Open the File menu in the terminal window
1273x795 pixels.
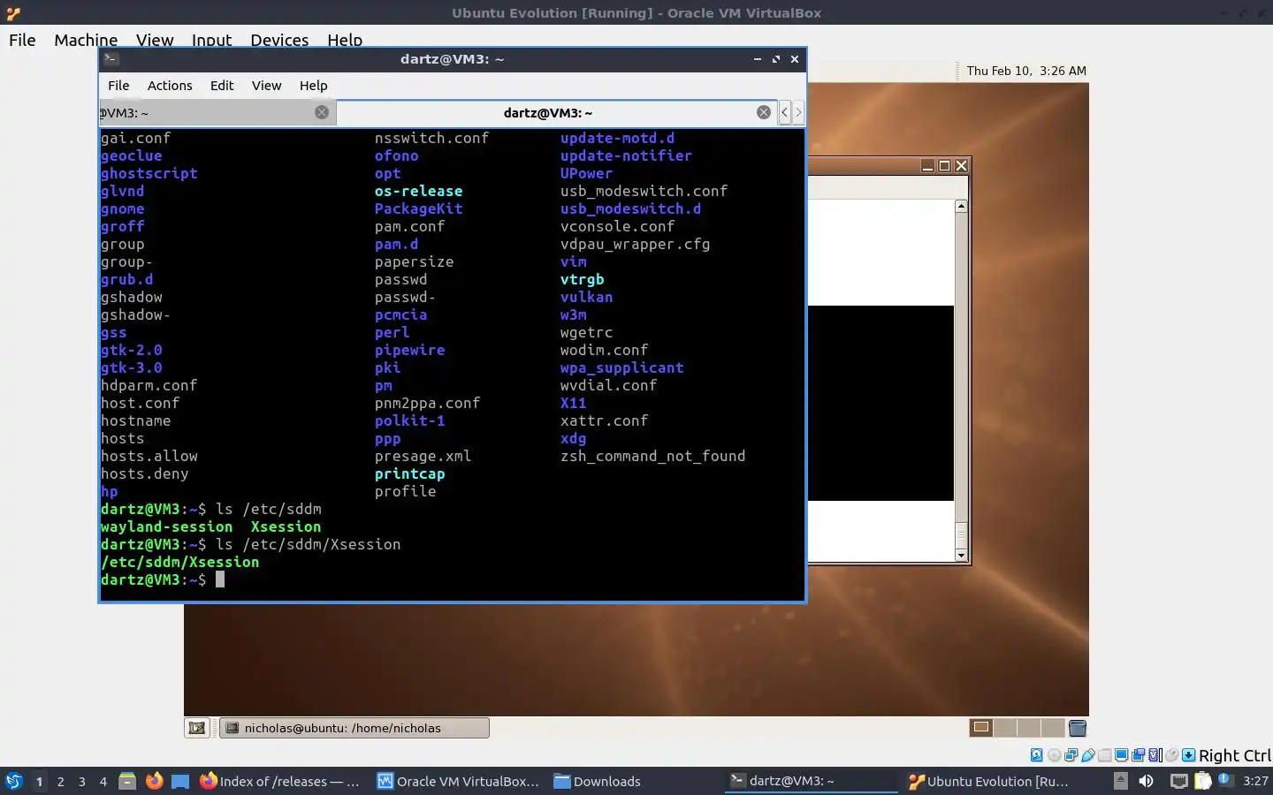tap(118, 86)
